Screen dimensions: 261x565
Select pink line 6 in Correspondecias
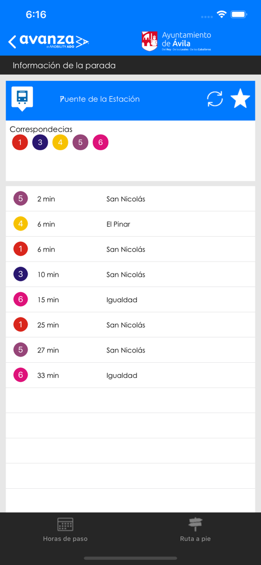pyautogui.click(x=101, y=142)
